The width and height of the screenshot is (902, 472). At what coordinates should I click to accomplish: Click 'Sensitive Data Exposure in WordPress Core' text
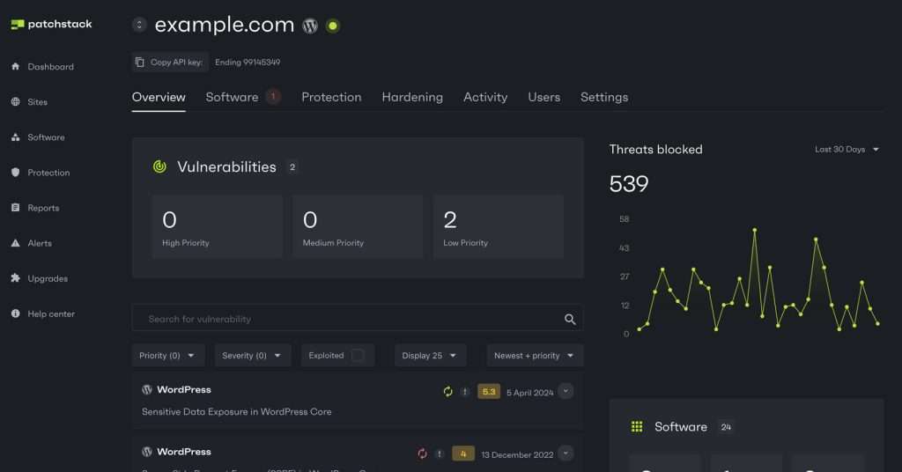point(236,411)
